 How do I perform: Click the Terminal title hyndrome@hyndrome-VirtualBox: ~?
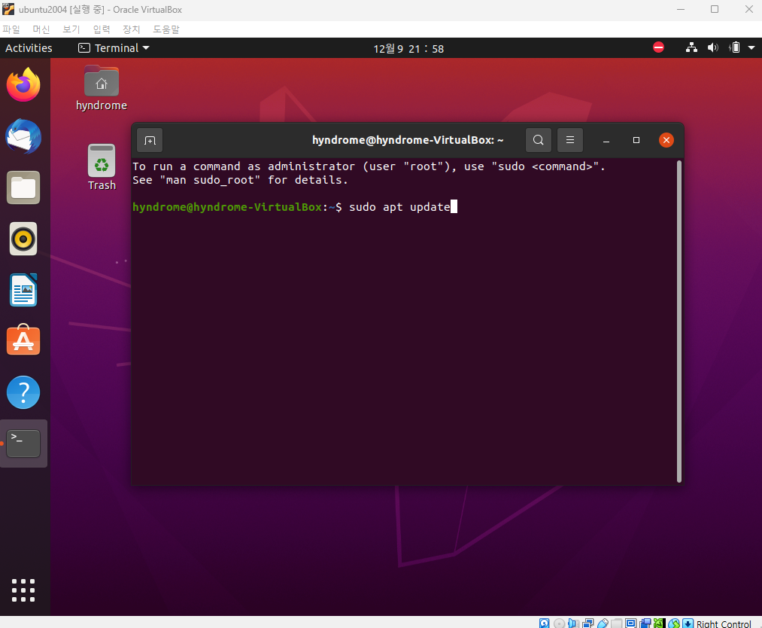point(408,140)
